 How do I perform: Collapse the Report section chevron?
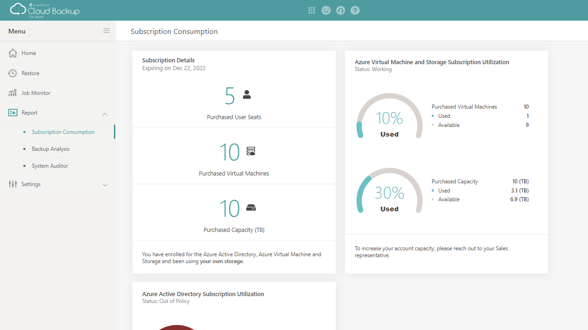[x=105, y=114]
